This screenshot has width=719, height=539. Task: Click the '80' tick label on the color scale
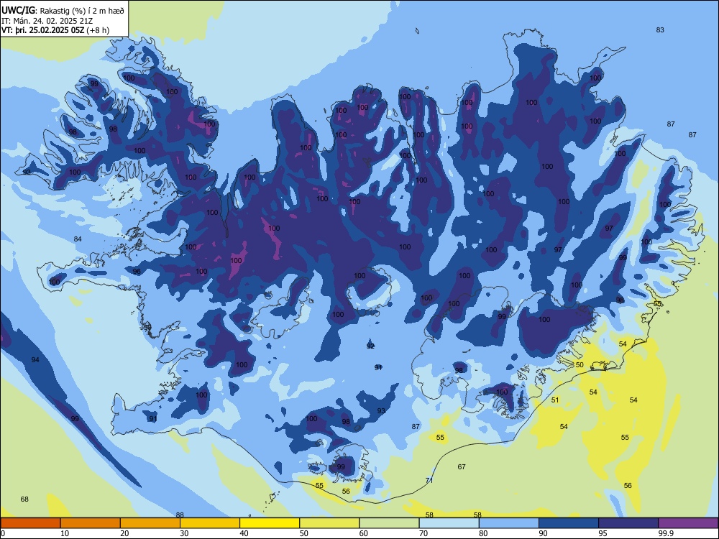tap(483, 533)
